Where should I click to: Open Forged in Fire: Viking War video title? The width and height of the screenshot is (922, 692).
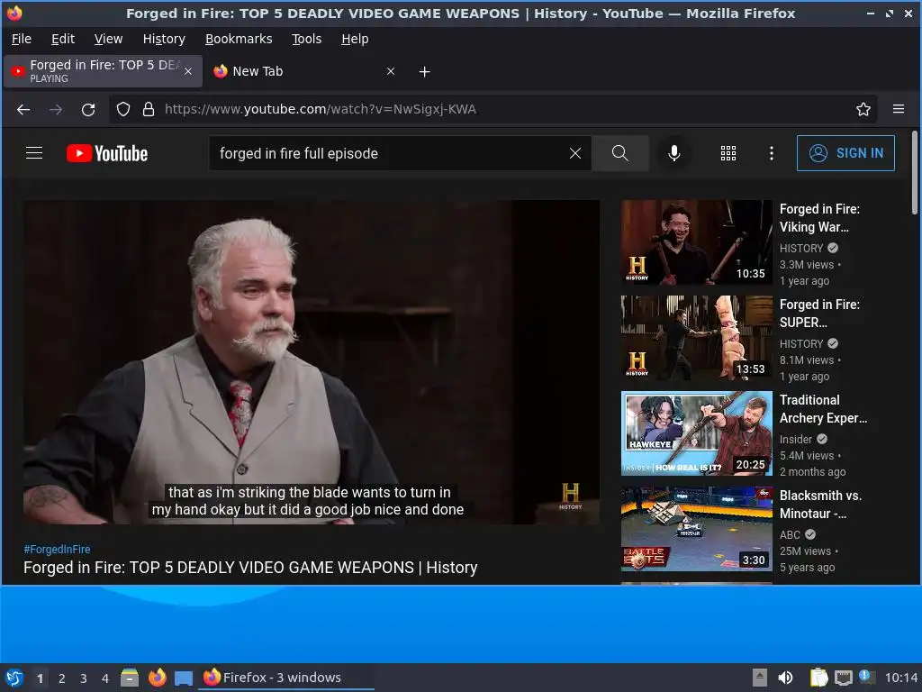(819, 218)
